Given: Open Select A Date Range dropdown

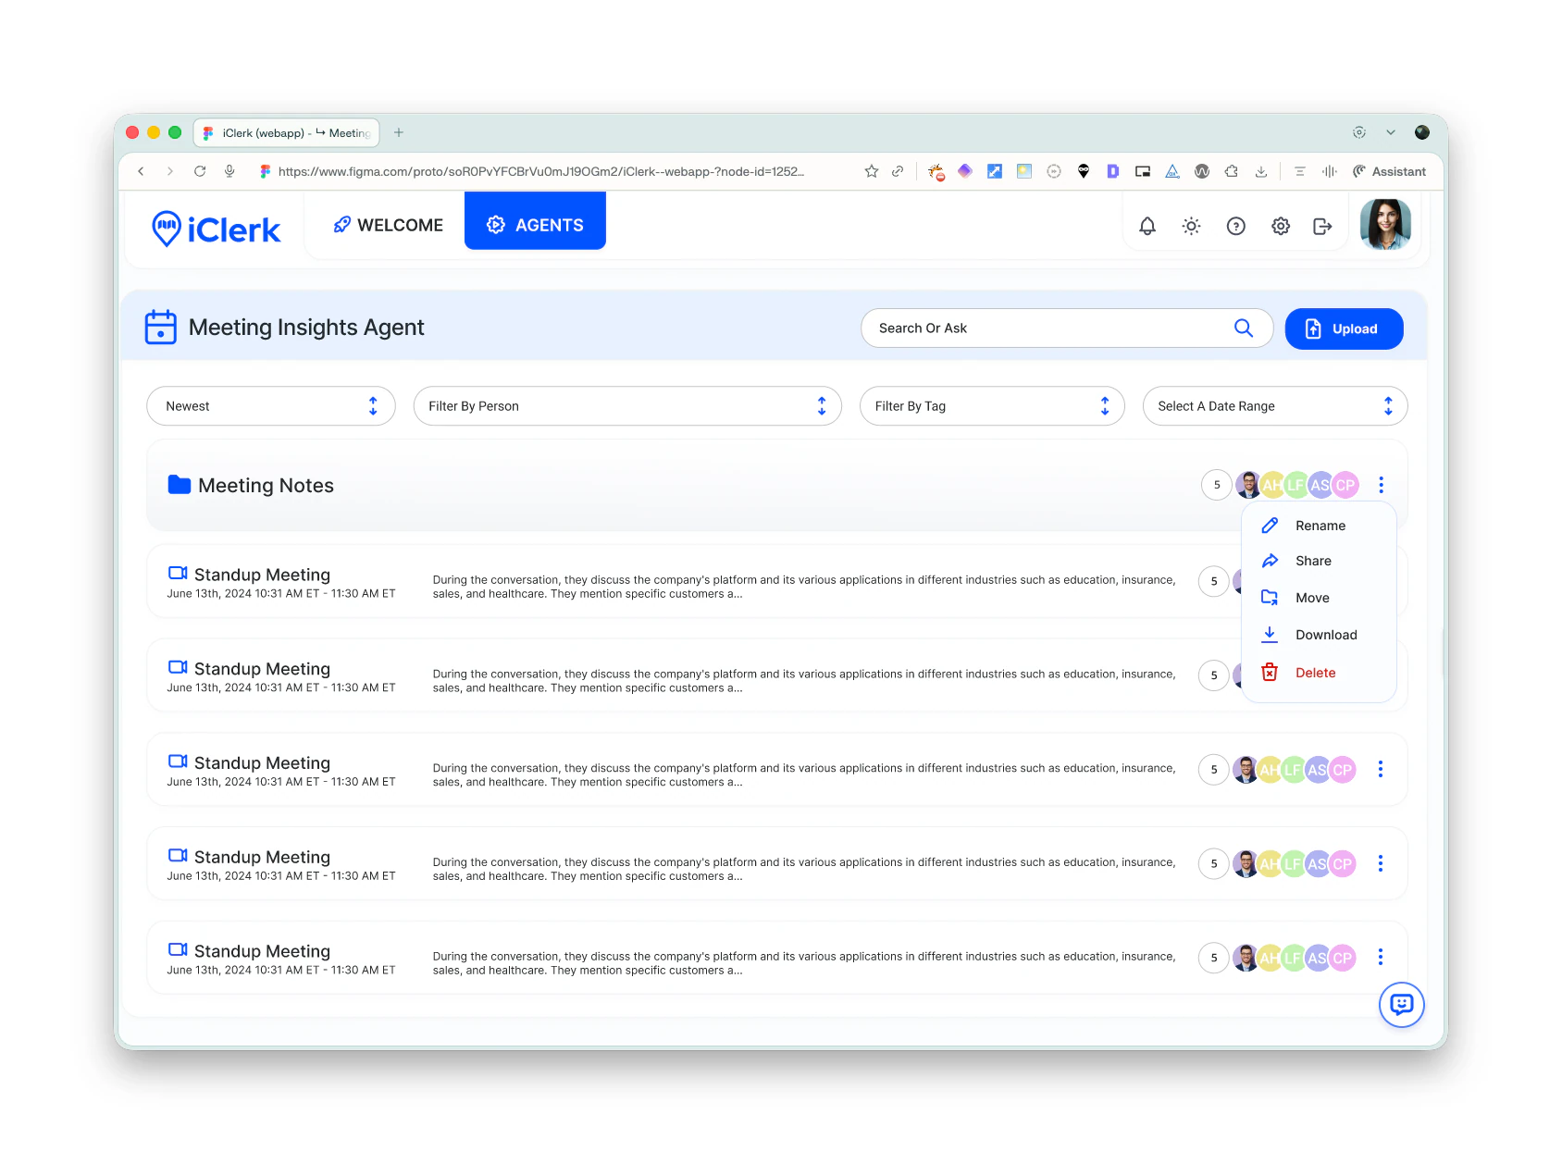Looking at the screenshot, I should pyautogui.click(x=1275, y=406).
